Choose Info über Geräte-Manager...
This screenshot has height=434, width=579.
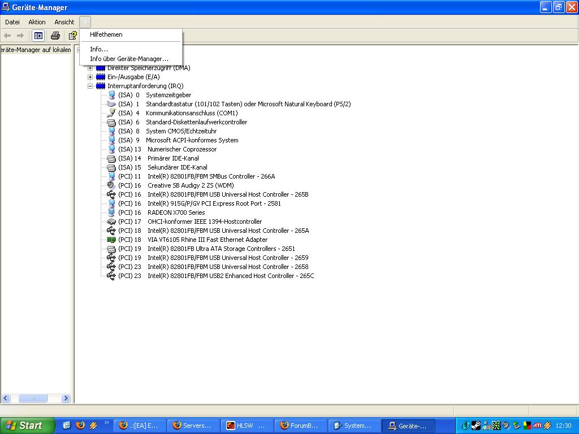pos(131,59)
